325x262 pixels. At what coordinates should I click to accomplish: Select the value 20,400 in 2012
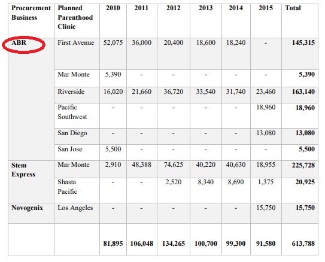(174, 42)
